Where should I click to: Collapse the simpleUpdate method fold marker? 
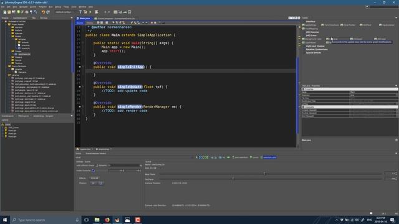click(83, 87)
